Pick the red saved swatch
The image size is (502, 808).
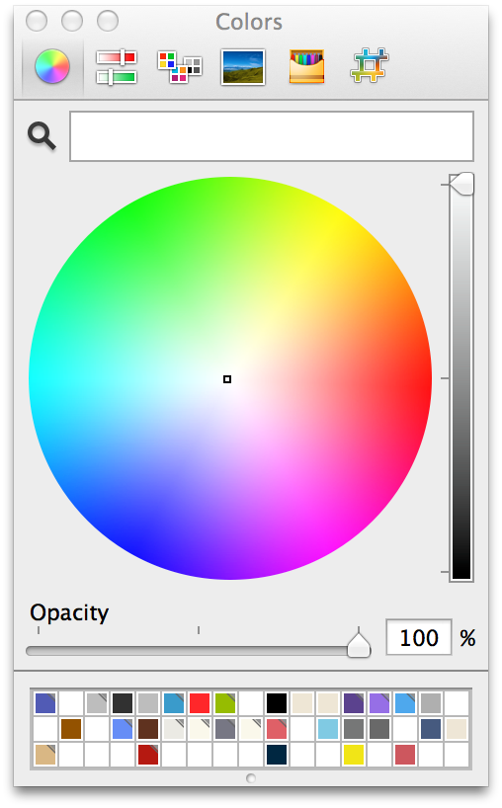[200, 703]
